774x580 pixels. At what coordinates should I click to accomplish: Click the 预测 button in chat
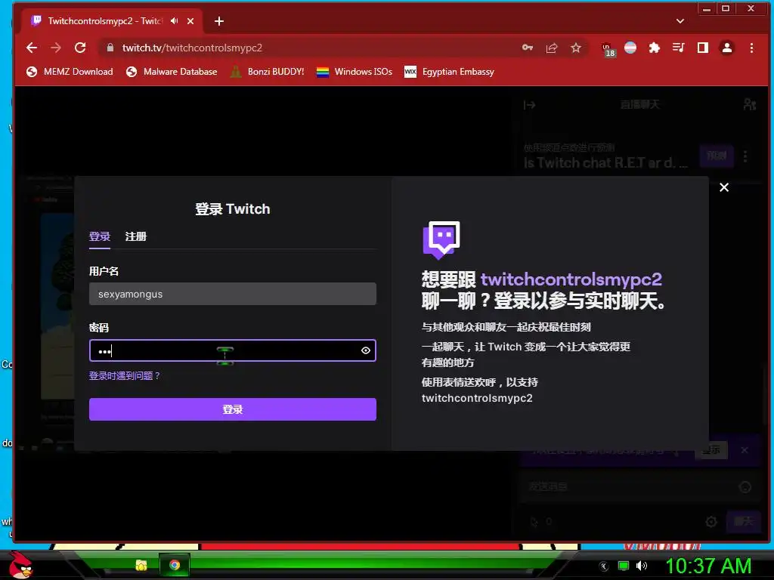[x=717, y=156]
